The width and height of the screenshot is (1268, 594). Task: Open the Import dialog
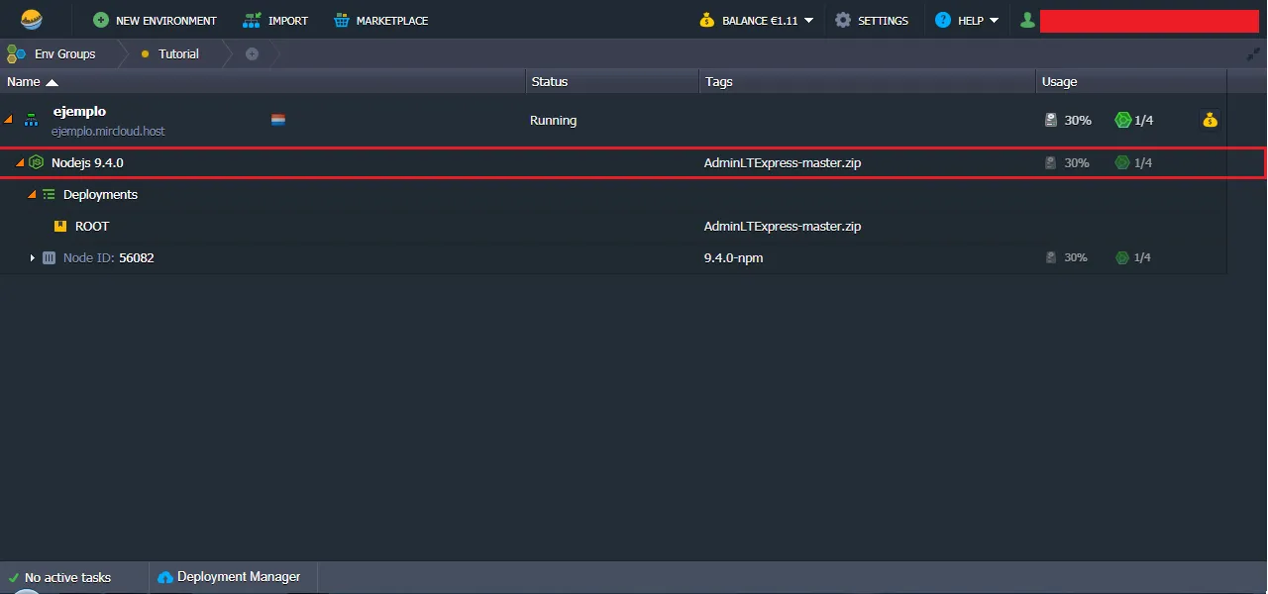[275, 20]
